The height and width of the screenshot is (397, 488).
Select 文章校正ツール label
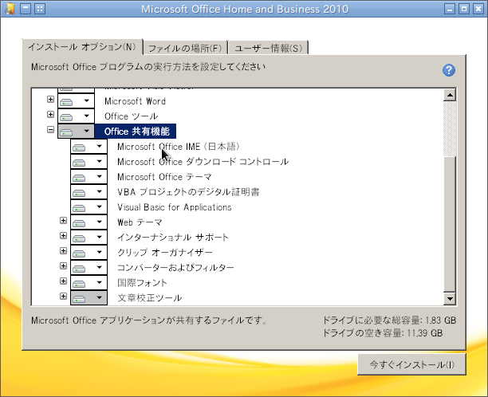(150, 298)
